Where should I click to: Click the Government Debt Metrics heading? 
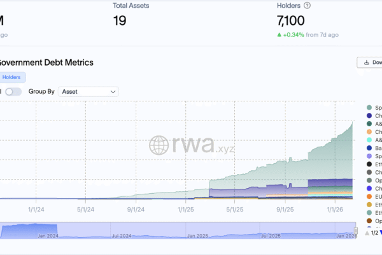(45, 62)
